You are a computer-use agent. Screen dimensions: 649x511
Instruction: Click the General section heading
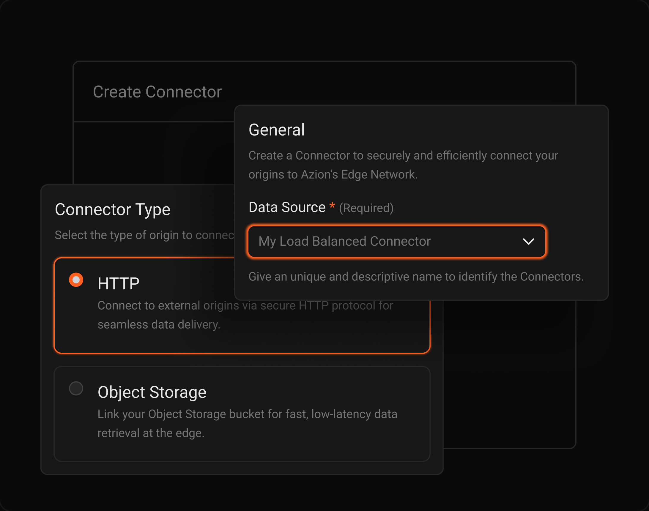click(x=276, y=130)
